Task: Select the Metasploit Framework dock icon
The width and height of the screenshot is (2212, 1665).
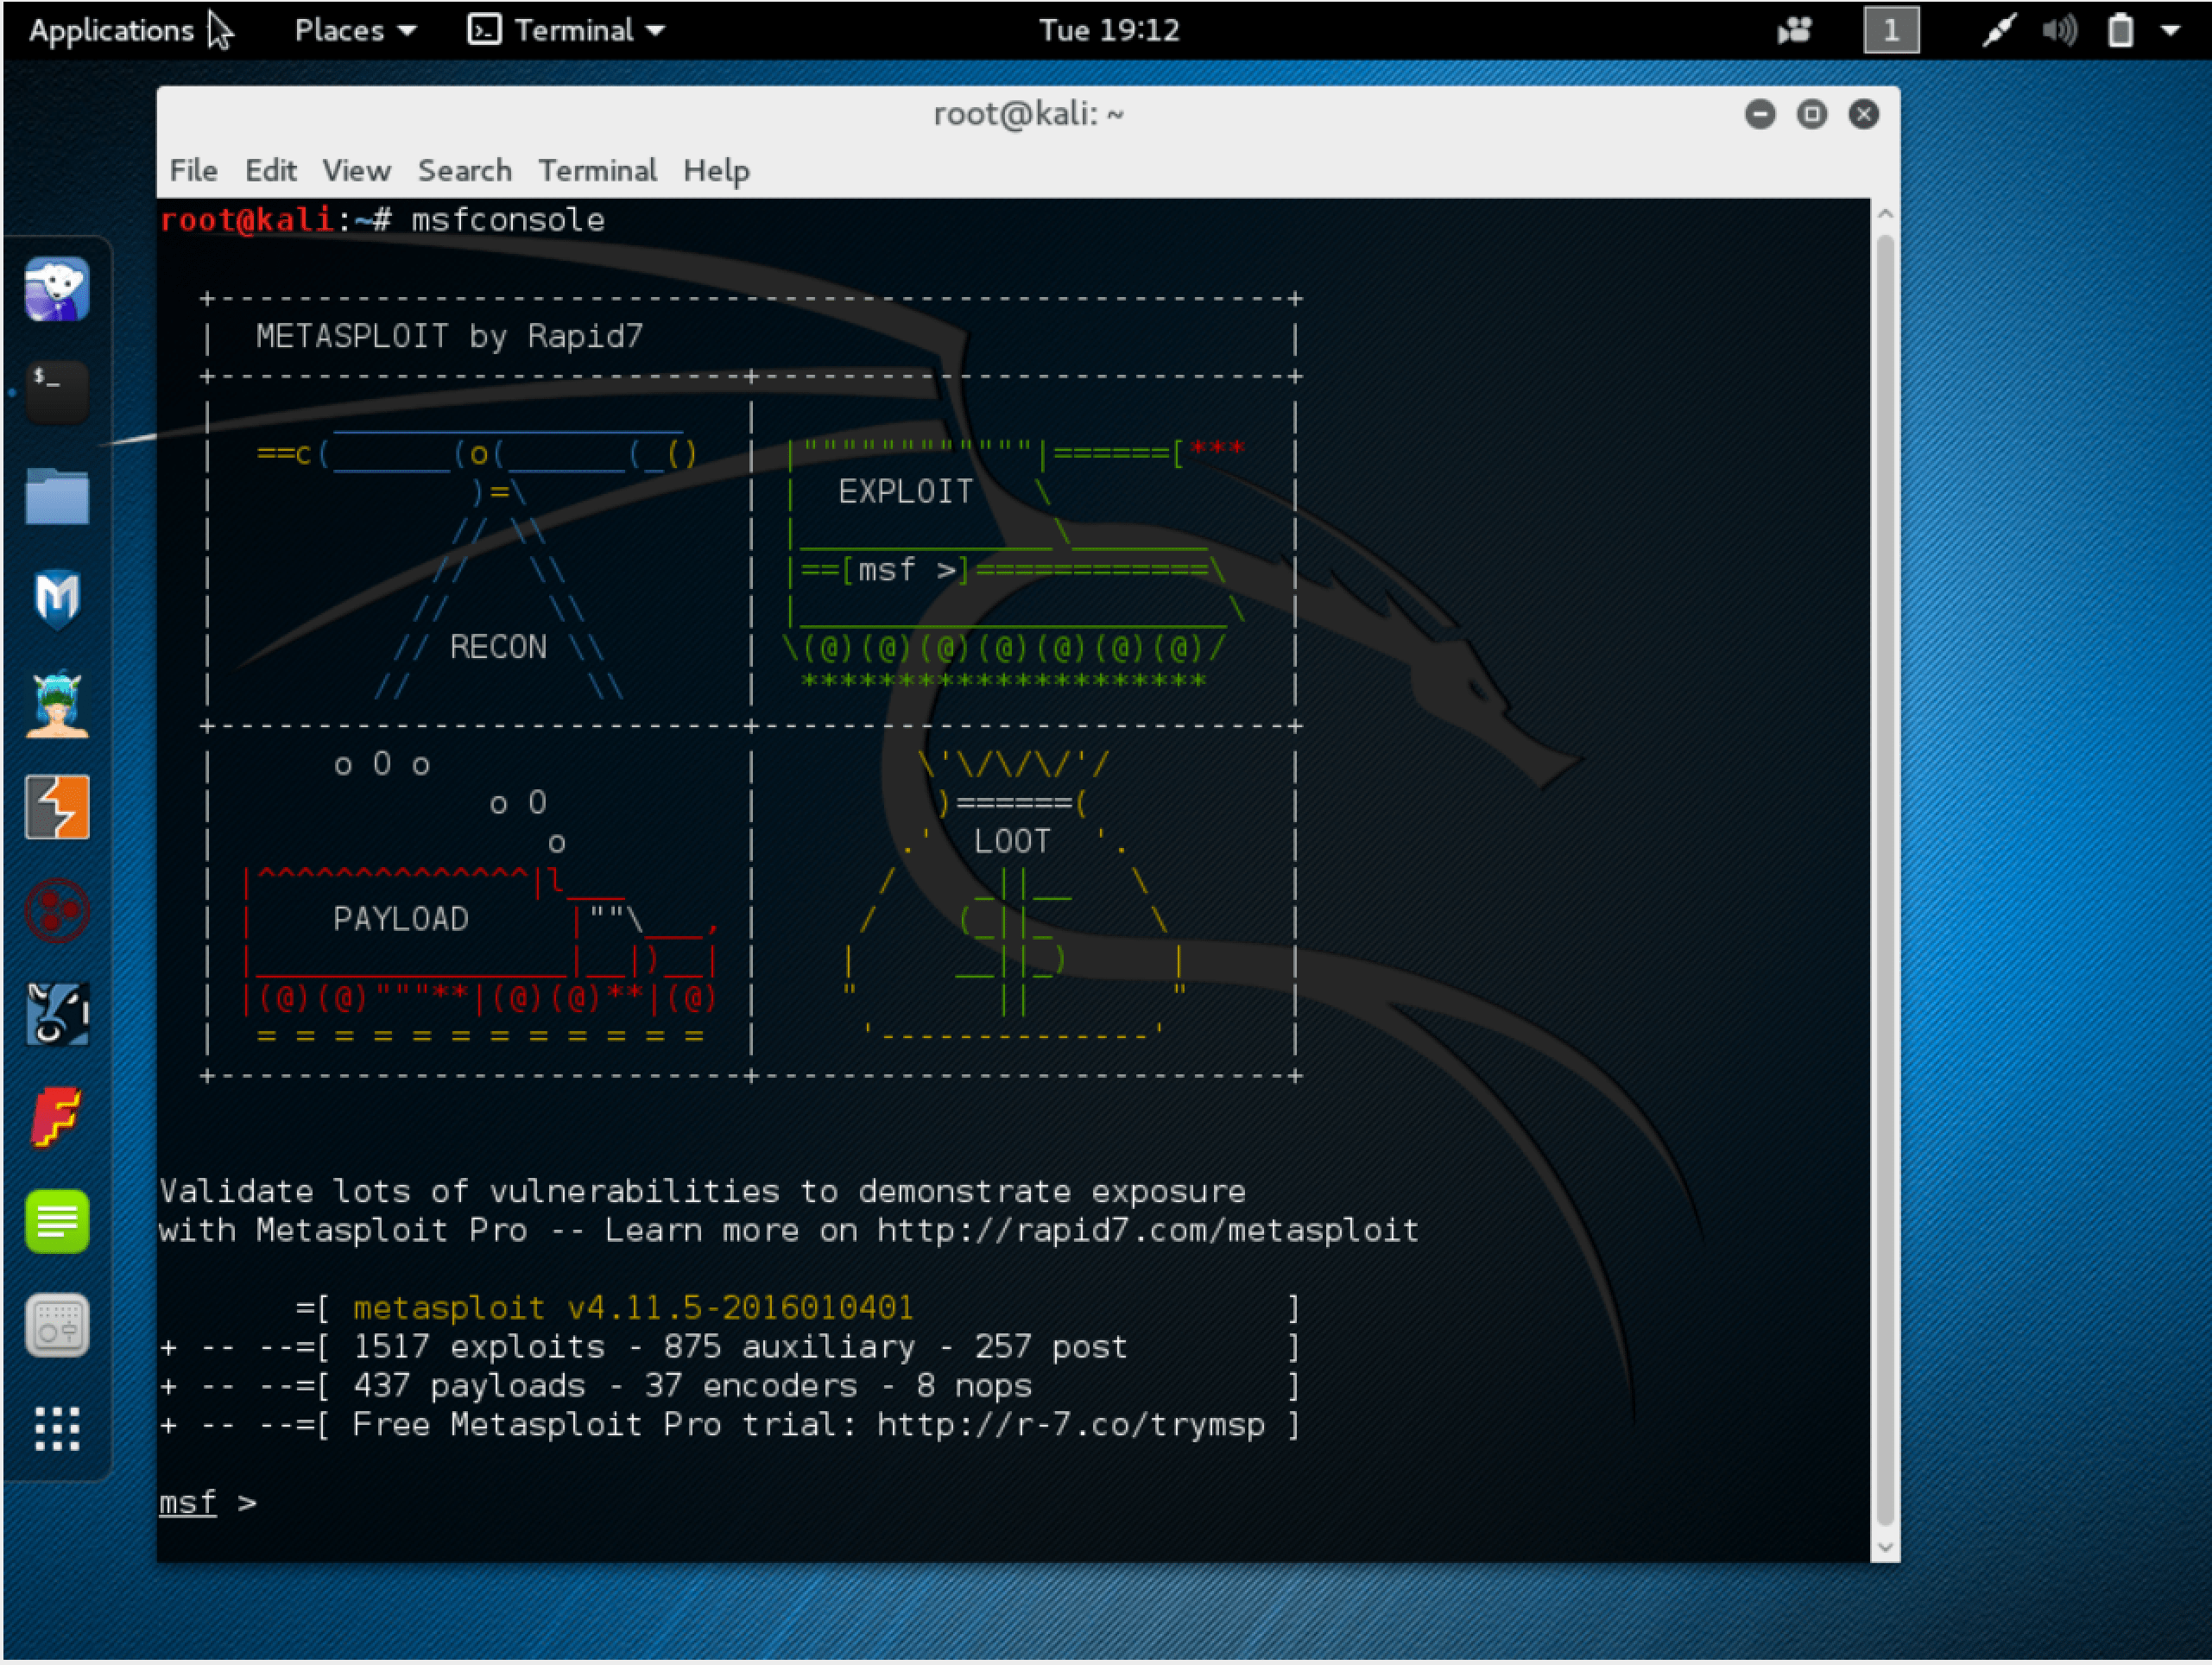Action: coord(57,597)
